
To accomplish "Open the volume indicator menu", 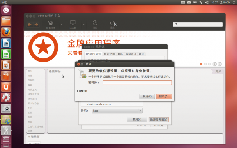I will pyautogui.click(x=207, y=2).
